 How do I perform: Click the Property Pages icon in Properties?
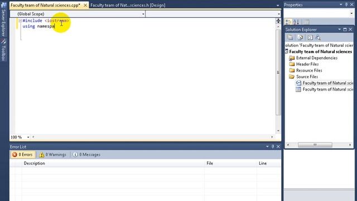tap(306, 22)
